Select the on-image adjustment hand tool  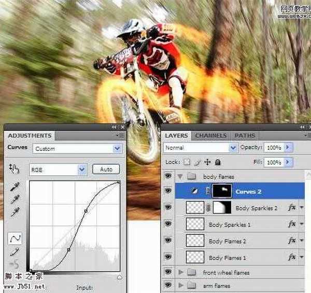coord(14,169)
